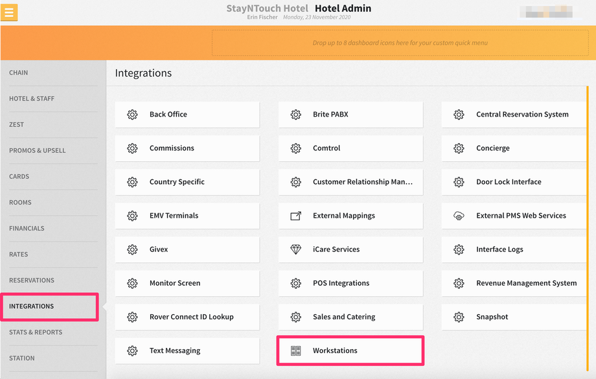The image size is (596, 379).
Task: Click the gear icon beside Central Reservation System
Action: pos(459,115)
